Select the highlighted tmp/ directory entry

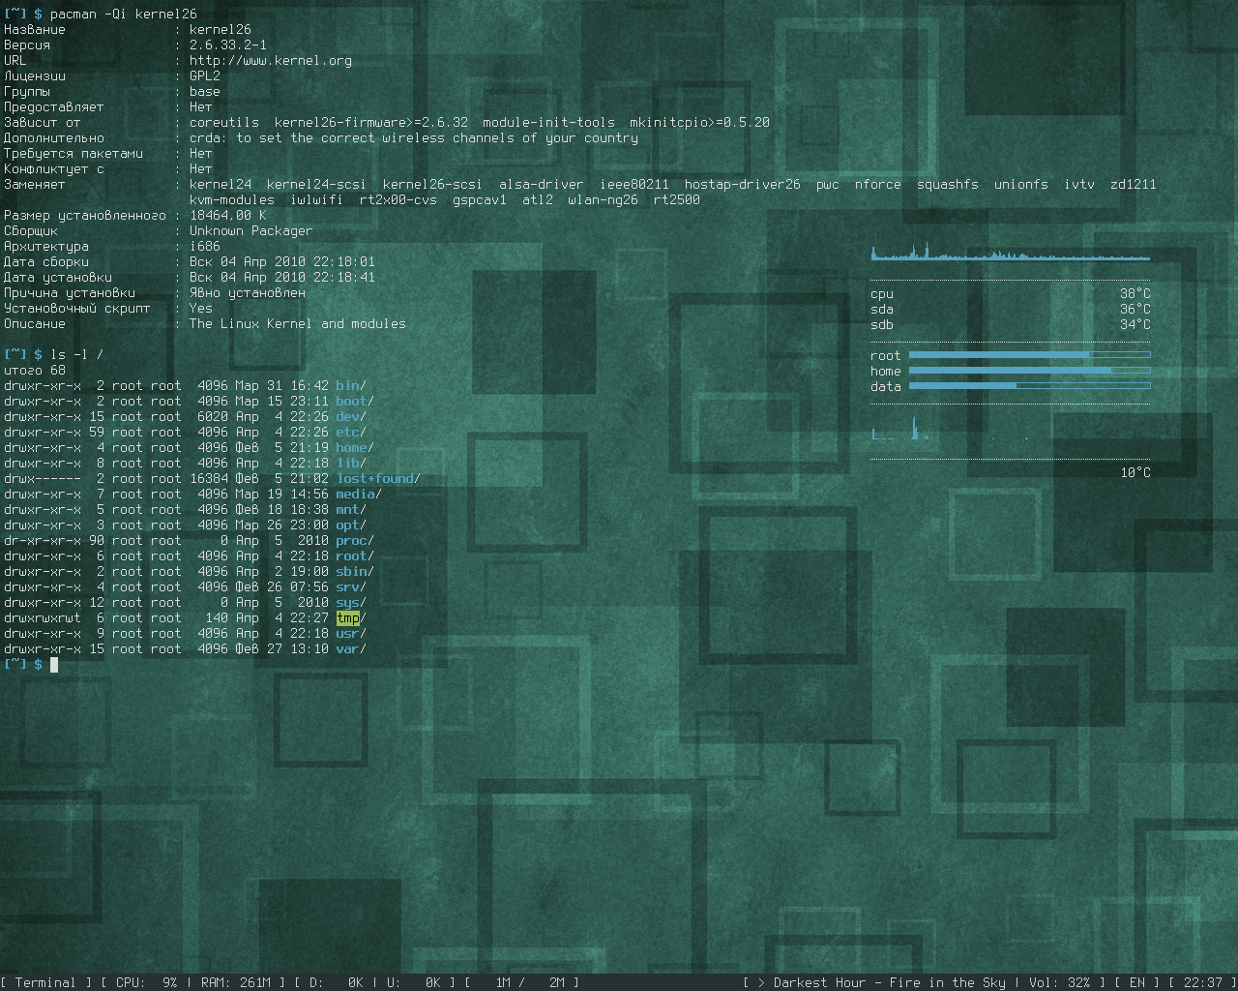[x=351, y=617]
